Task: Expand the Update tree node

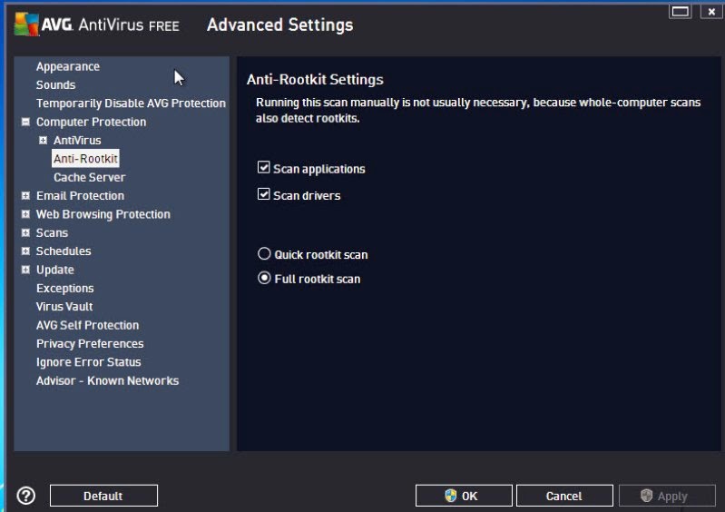Action: click(x=26, y=270)
